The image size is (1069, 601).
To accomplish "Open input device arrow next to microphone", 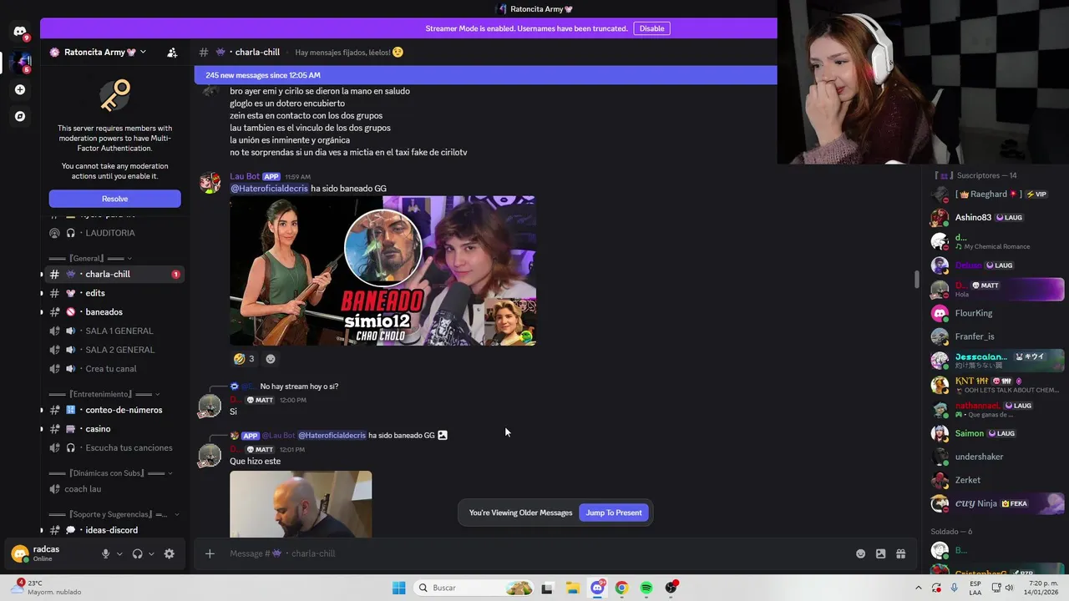I will 119,553.
